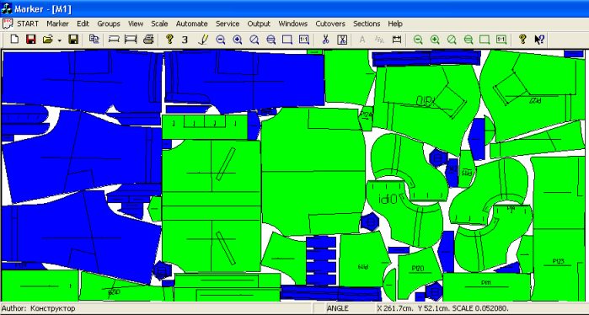Viewport: 589px width, 315px height.
Task: Expand the arrow beside the open folder
Action: [x=59, y=40]
